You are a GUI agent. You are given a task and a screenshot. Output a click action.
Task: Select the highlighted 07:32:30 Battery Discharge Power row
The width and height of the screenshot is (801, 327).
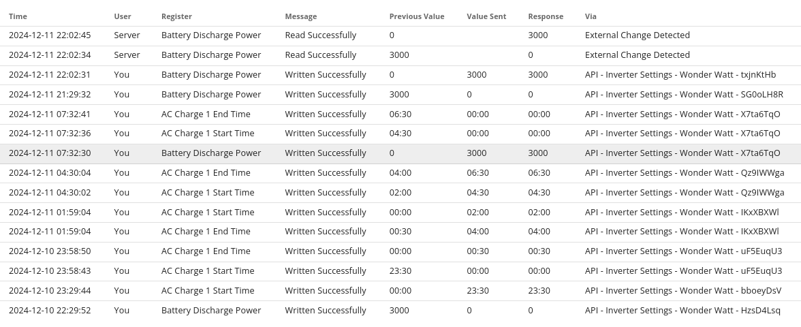click(400, 153)
